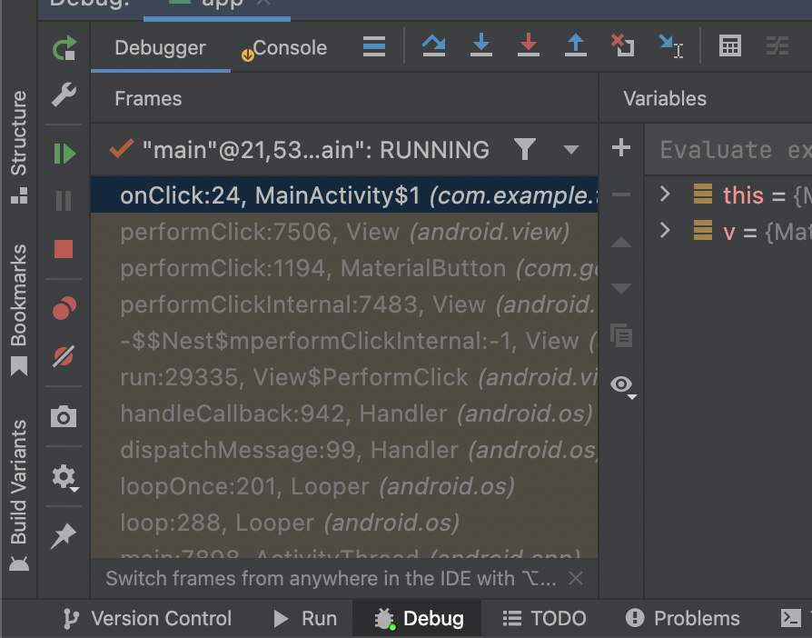Open the Run tool window
Image resolution: width=812 pixels, height=638 pixels.
[x=305, y=619]
